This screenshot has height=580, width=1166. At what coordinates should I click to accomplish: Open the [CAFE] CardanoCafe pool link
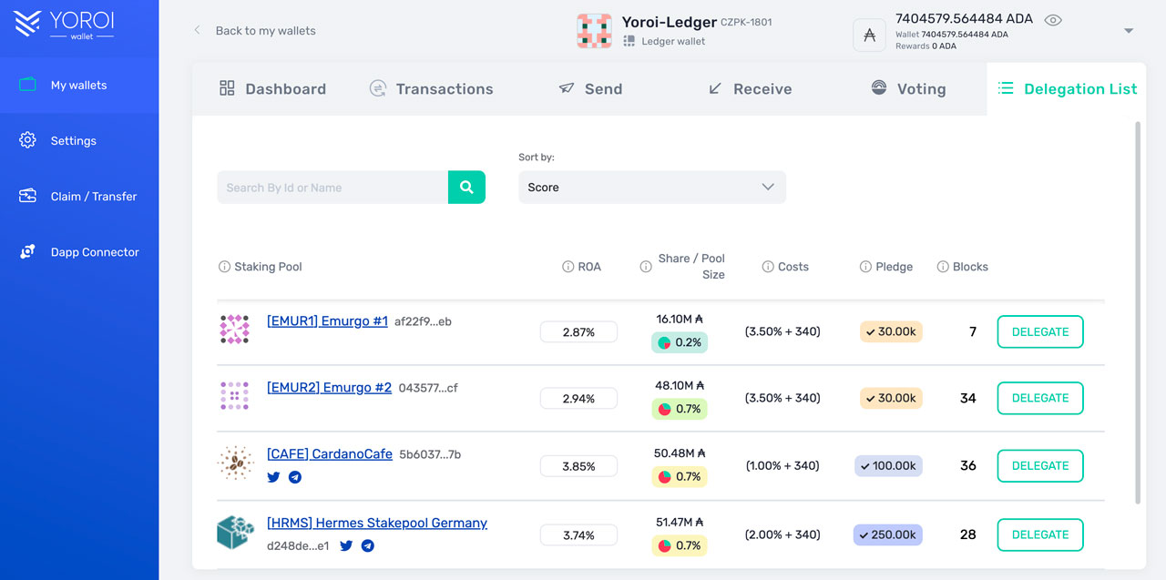330,453
